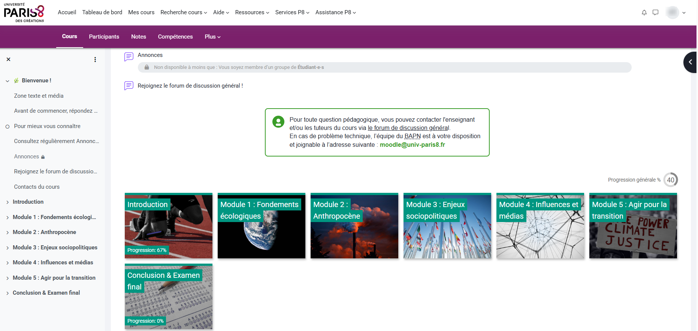Screen dimensions: 698x331
Task: Expand Module 4 chevron in sidebar
Action: tap(7, 263)
